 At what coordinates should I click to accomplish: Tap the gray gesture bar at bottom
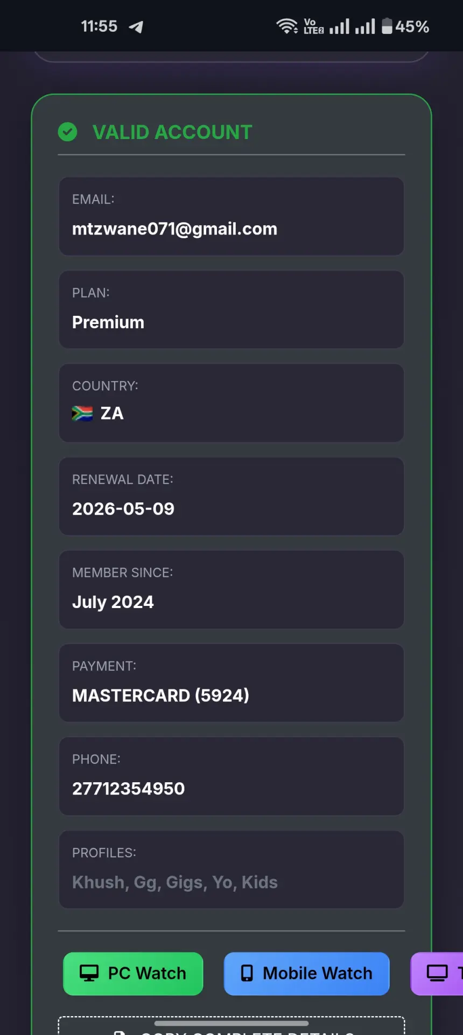point(231,1023)
